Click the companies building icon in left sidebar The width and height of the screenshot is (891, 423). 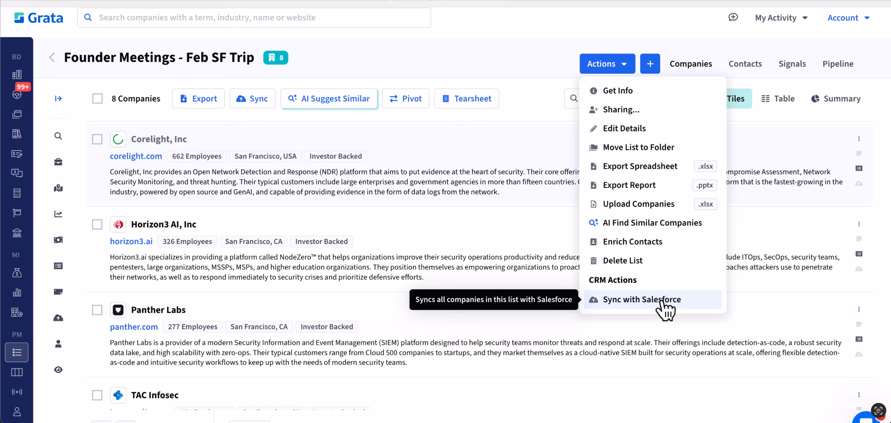(17, 75)
